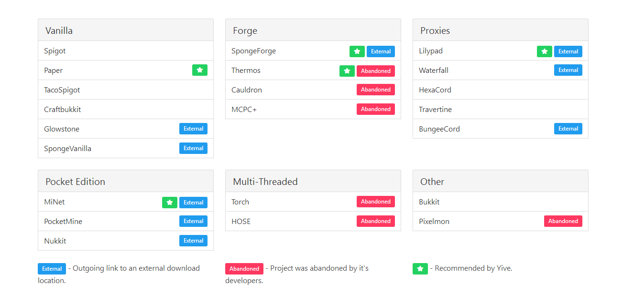Select HexaCord in the Proxies list
Viewport: 623px width, 295px height.
435,90
